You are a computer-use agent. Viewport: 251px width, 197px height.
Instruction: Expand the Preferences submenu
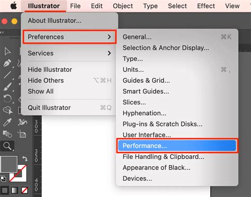(69, 37)
